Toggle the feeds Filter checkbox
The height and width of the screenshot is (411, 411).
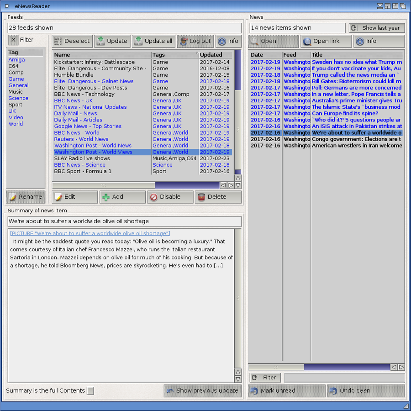click(x=14, y=40)
